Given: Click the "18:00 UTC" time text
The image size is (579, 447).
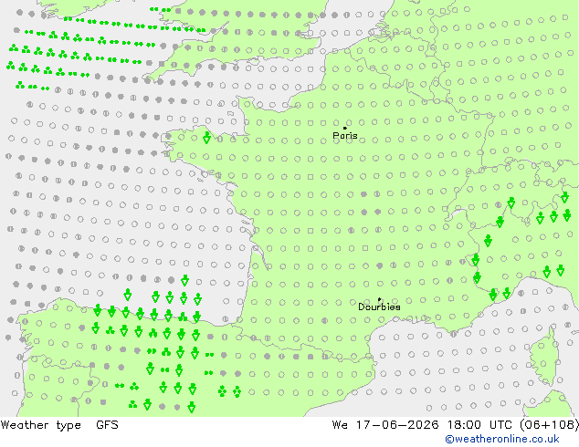Looking at the screenshot, I should pos(479,425).
